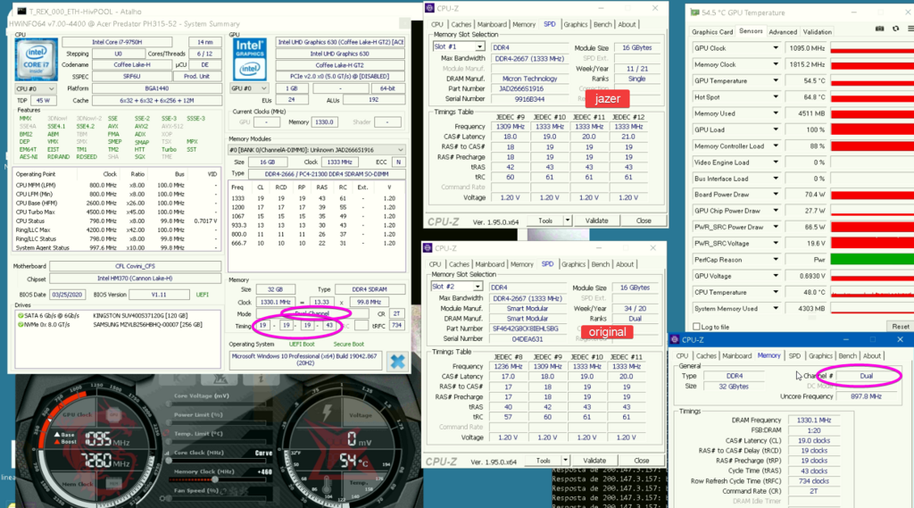Click the Intel Graphics logo in HWiNFO

click(250, 59)
